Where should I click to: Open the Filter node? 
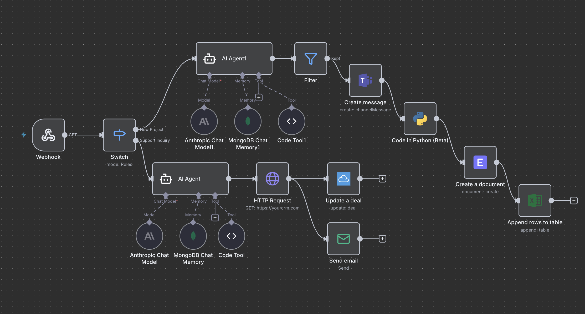click(311, 59)
